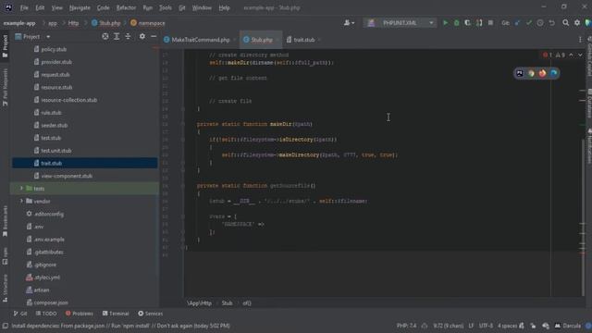The image size is (592, 333).
Task: Roll back changes with the undo arrow
Action: (x=552, y=23)
